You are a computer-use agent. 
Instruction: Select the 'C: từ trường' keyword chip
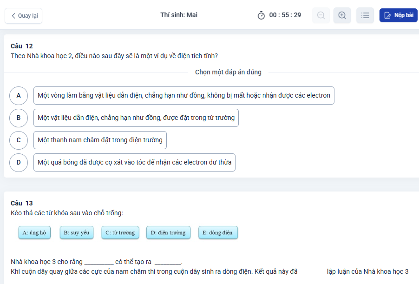pyautogui.click(x=120, y=232)
